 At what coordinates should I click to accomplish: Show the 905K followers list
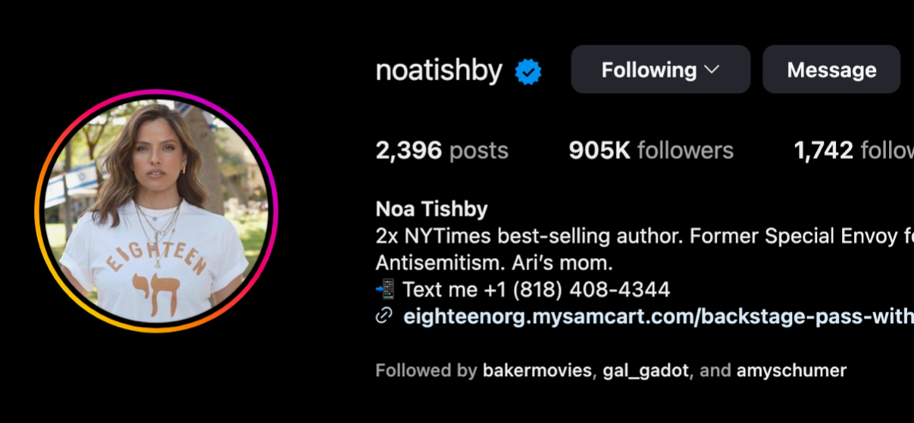[651, 151]
